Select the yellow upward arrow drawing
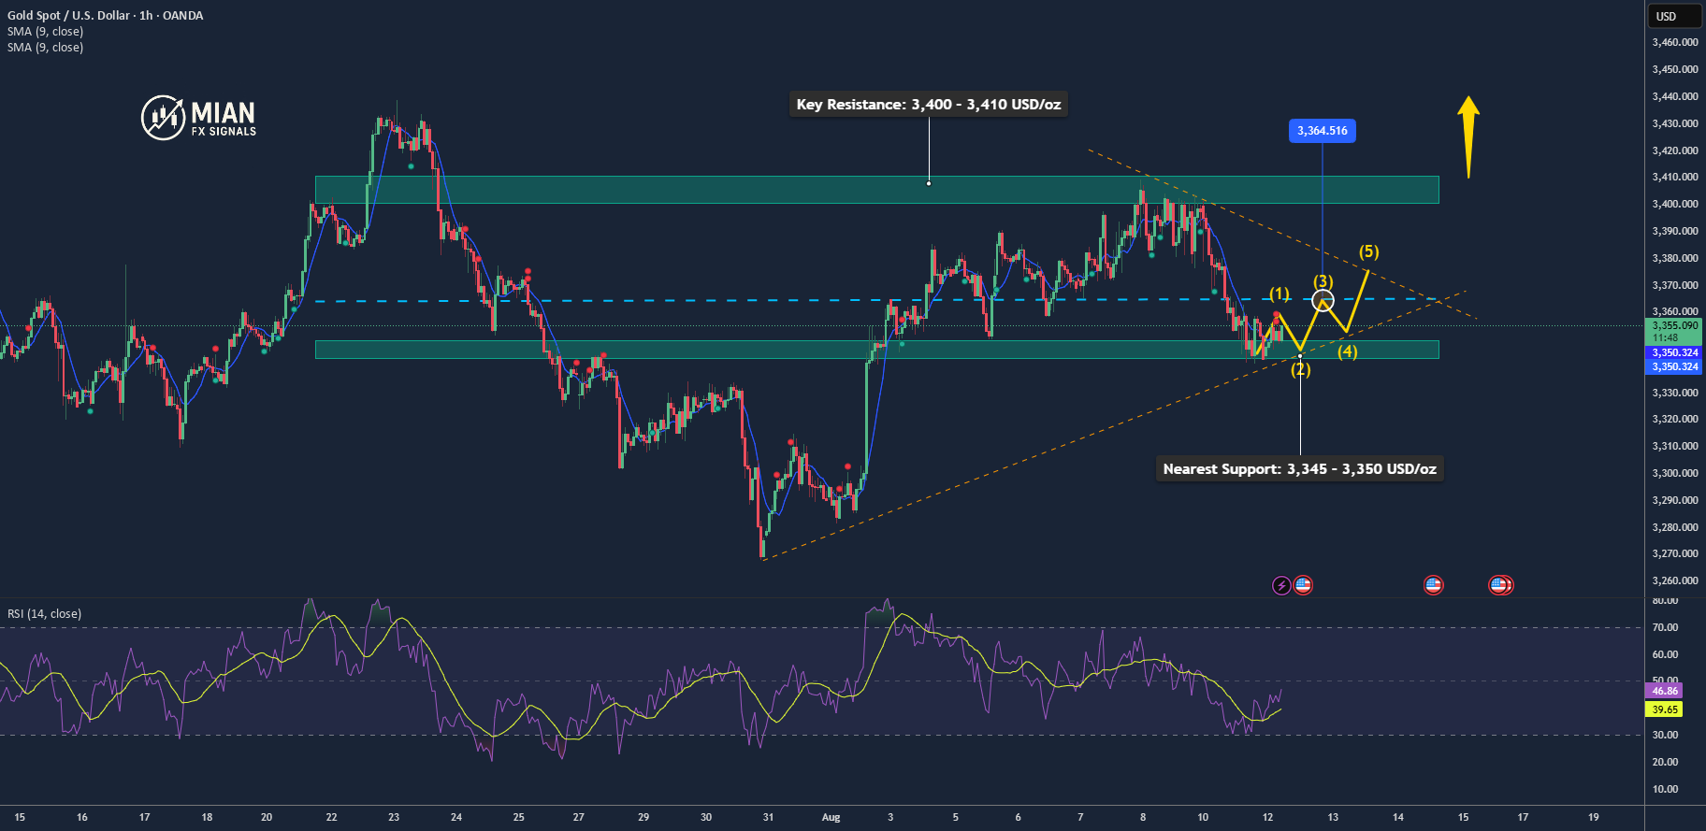The image size is (1706, 831). click(x=1468, y=136)
